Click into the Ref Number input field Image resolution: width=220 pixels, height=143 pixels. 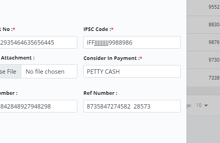click(x=132, y=106)
